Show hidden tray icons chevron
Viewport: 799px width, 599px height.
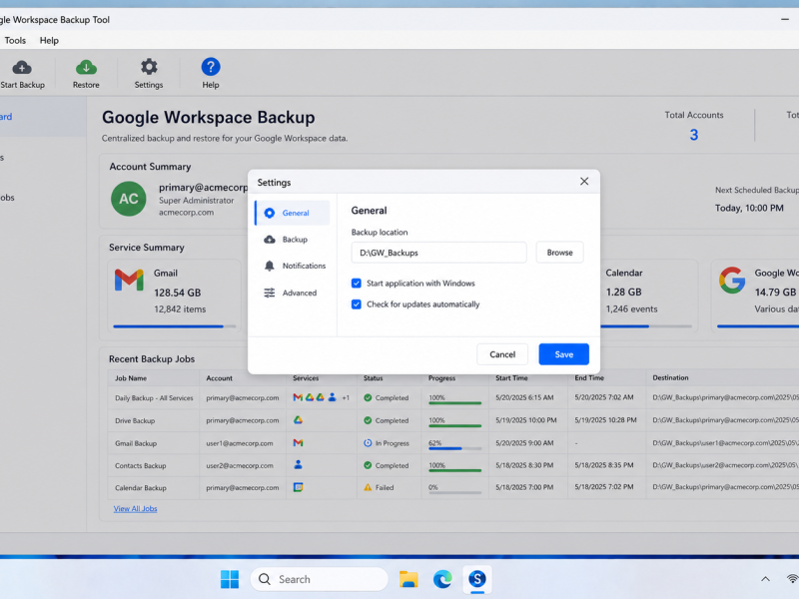click(765, 579)
